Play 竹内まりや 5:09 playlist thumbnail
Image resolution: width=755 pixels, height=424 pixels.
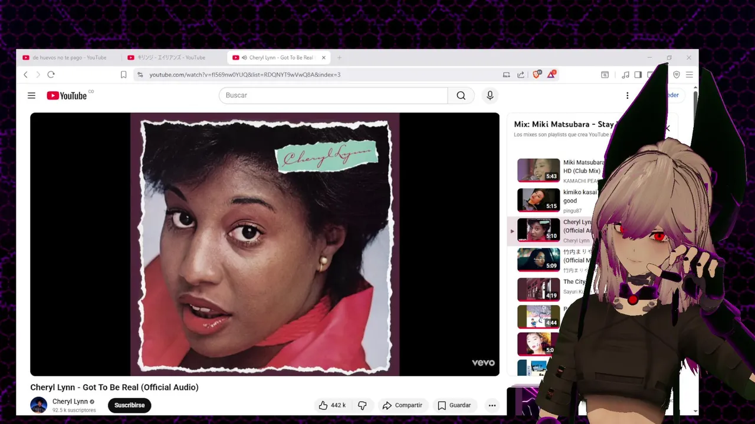[539, 260]
